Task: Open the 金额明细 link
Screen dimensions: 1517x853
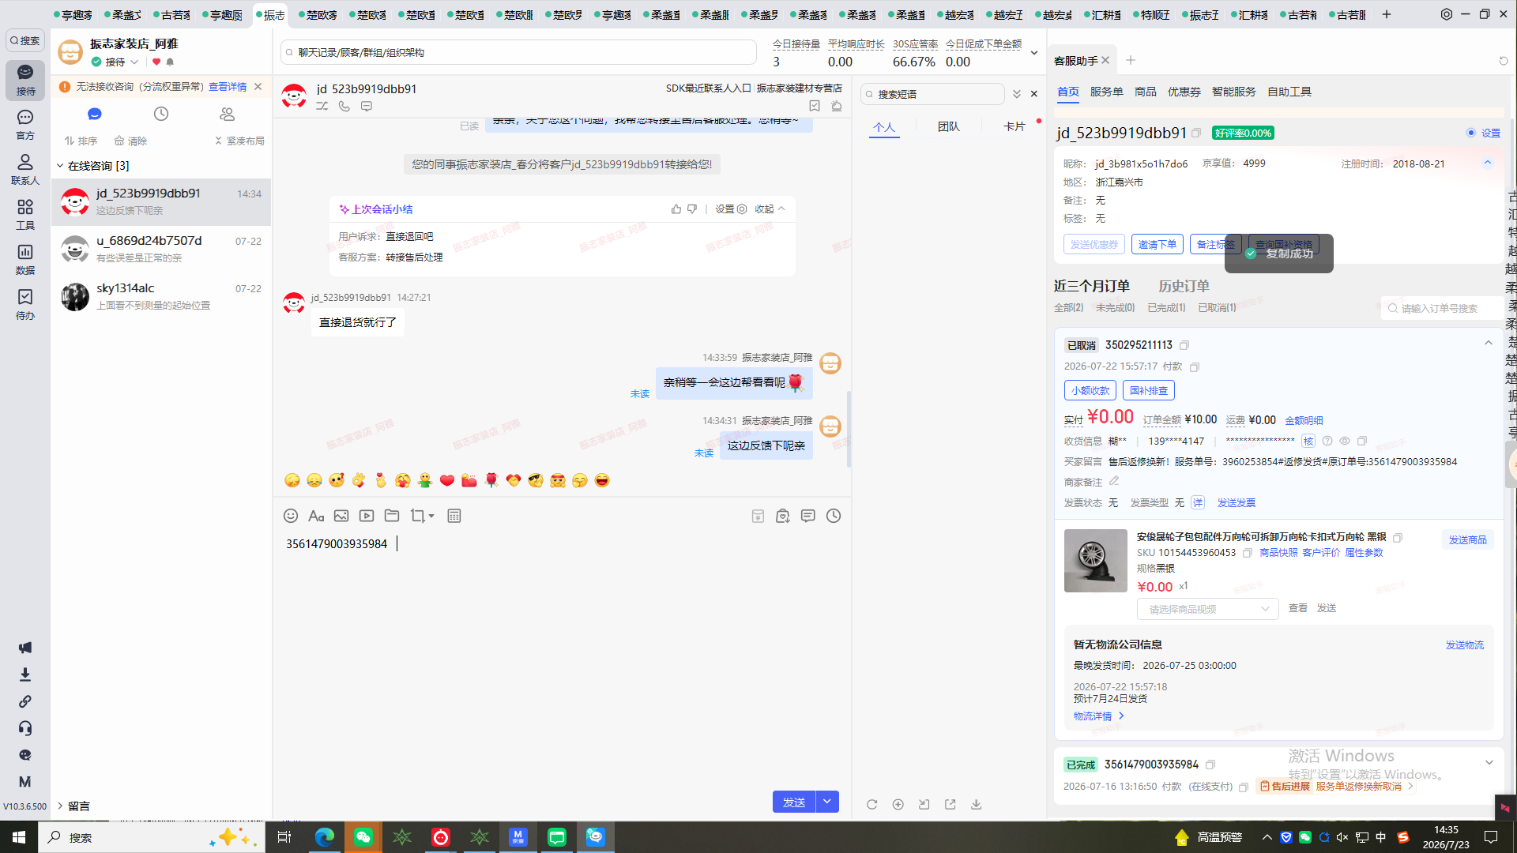Action: tap(1304, 420)
